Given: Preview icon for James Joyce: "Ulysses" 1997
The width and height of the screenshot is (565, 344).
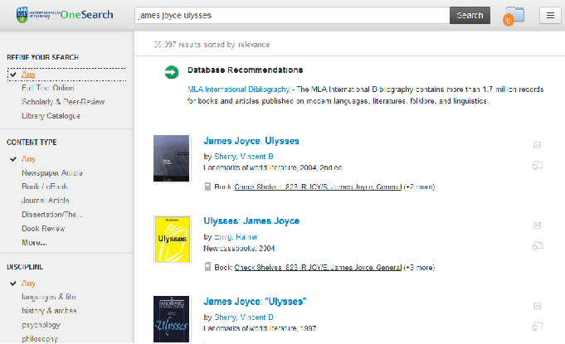Looking at the screenshot, I should pos(538,306).
